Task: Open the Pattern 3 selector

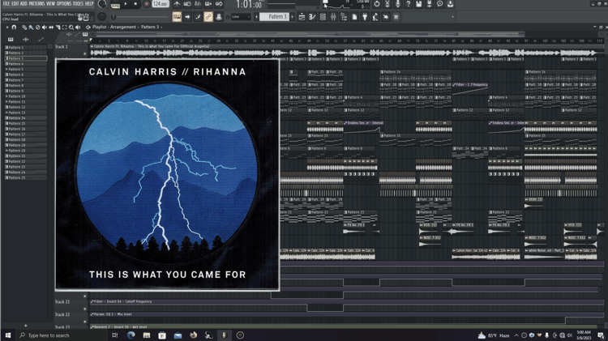Action: [x=274, y=17]
